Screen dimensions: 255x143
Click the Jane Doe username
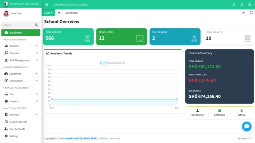(16, 14)
